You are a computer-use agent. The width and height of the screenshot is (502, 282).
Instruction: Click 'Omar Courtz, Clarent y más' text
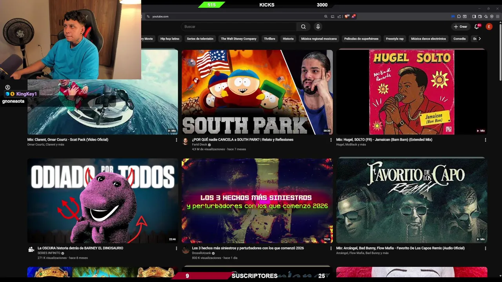[x=45, y=145]
